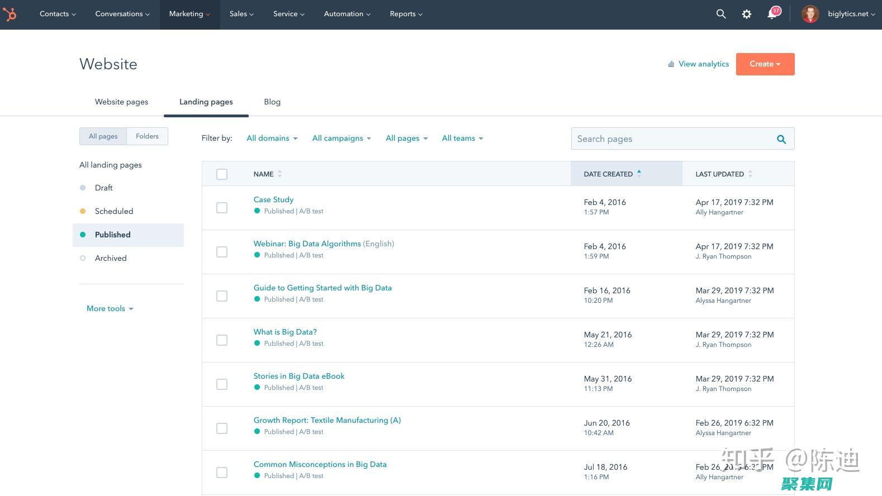
Task: Open settings via the gear icon
Action: [x=747, y=14]
